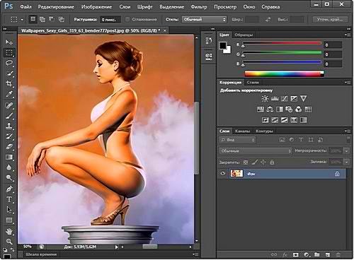Open the Непрозрачность value dropdown arrow
The height and width of the screenshot is (260, 354).
346,150
